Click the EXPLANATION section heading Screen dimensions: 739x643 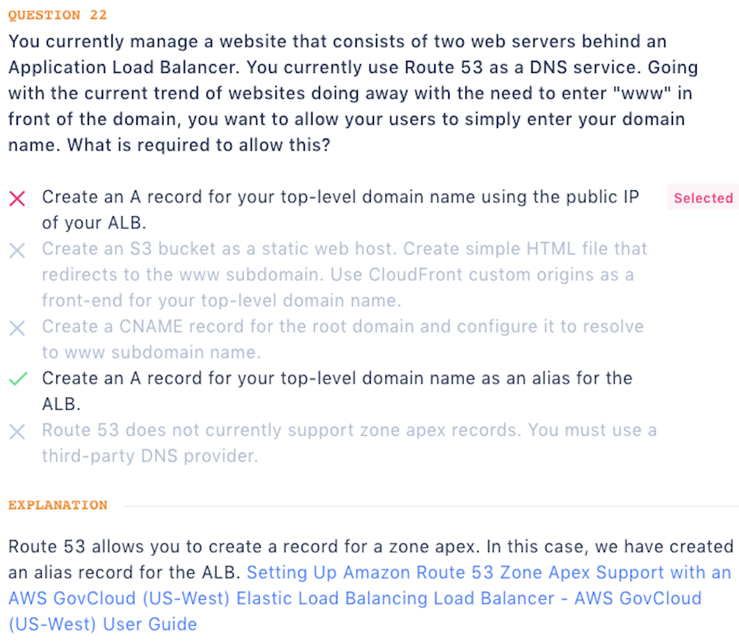pos(58,505)
